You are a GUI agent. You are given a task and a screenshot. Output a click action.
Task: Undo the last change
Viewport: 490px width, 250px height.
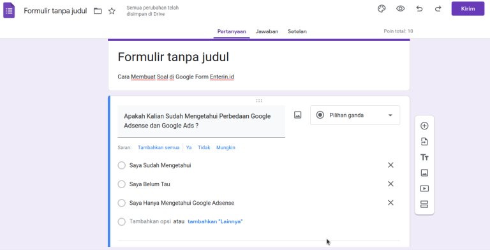(419, 9)
